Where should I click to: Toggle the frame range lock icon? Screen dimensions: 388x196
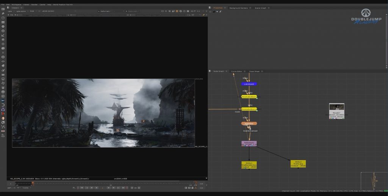[x=192, y=188]
